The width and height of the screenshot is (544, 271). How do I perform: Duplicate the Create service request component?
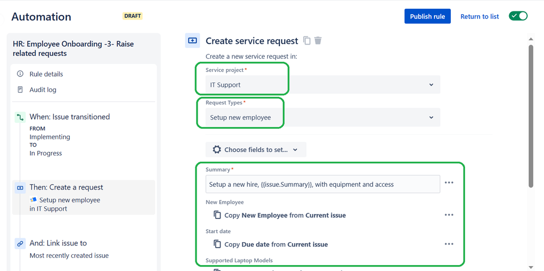[x=307, y=41]
